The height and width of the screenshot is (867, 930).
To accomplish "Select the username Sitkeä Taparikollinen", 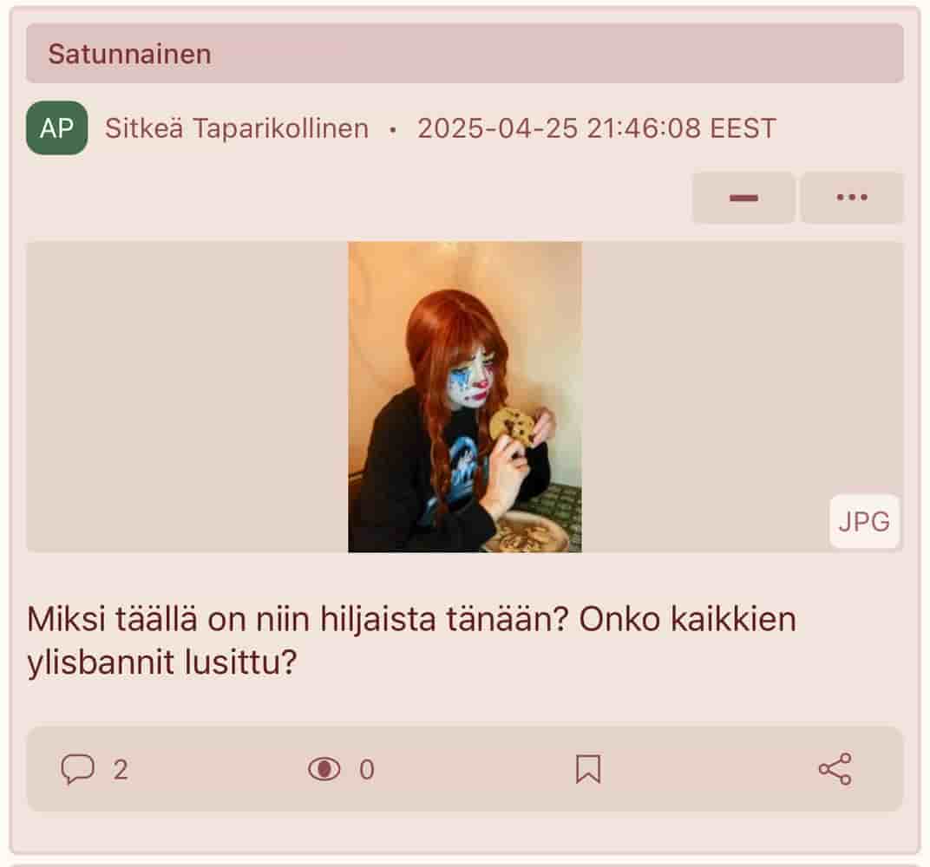I will pos(237,128).
